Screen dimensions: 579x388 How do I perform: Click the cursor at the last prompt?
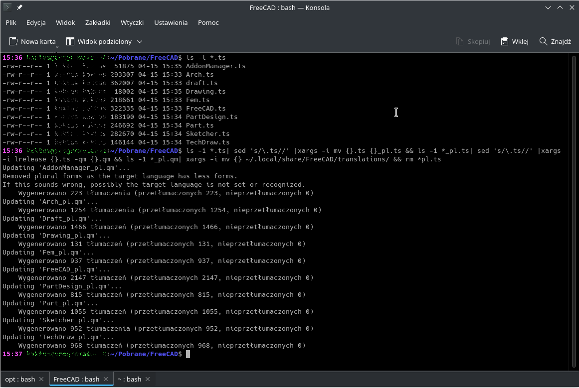188,354
